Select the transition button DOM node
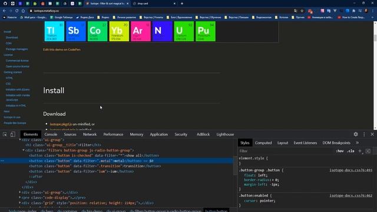The width and height of the screenshot is (377, 212). (95, 166)
